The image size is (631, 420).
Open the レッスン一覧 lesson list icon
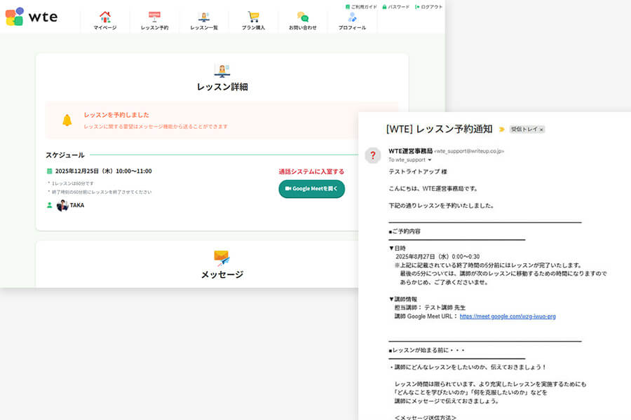point(204,15)
